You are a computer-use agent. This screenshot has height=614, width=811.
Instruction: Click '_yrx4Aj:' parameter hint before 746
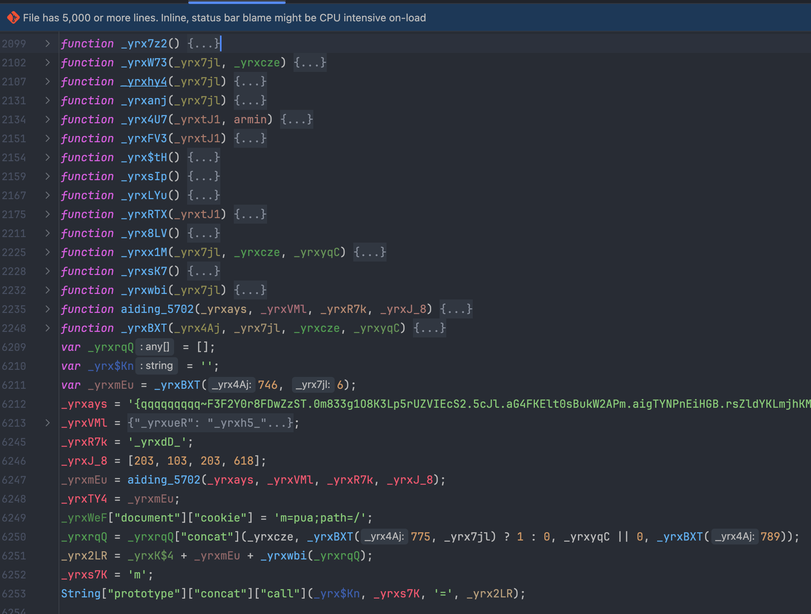click(231, 385)
